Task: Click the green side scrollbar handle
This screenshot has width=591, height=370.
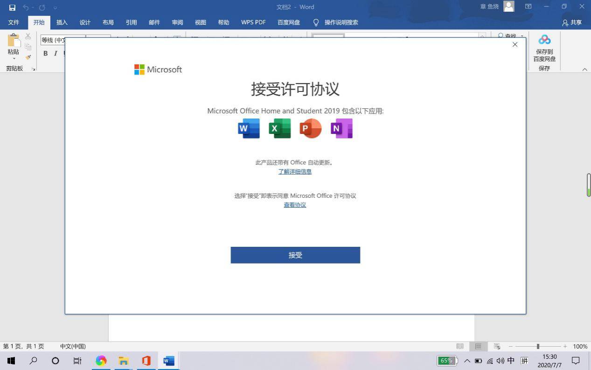Action: (x=589, y=185)
